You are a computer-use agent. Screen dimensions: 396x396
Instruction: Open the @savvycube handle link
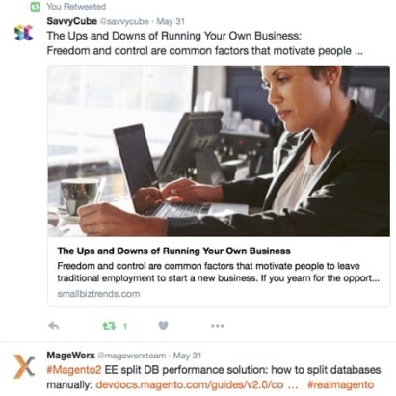(x=124, y=22)
